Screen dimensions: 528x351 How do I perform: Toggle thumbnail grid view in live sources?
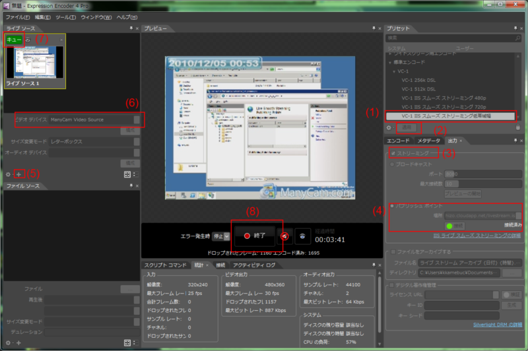point(126,174)
